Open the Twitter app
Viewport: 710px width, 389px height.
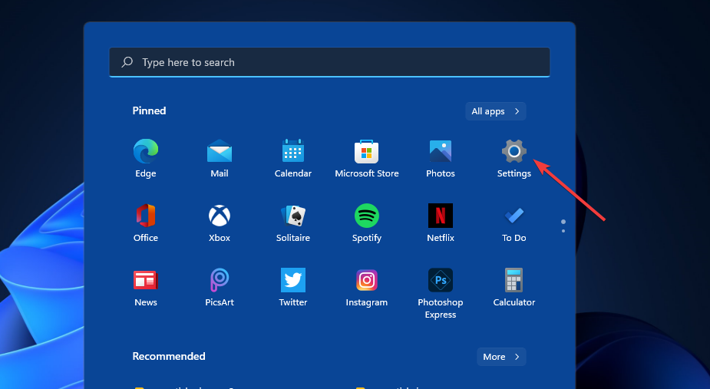(x=293, y=280)
